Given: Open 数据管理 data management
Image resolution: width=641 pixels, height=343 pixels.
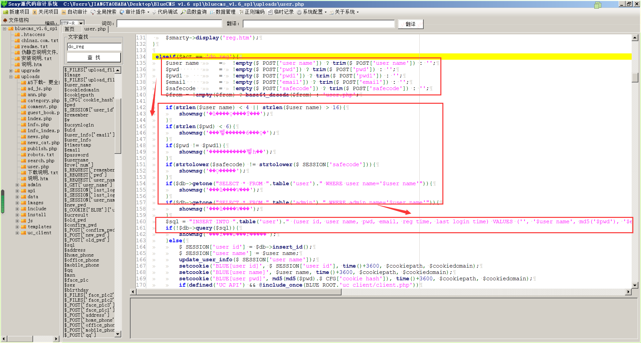Looking at the screenshot, I should 223,12.
